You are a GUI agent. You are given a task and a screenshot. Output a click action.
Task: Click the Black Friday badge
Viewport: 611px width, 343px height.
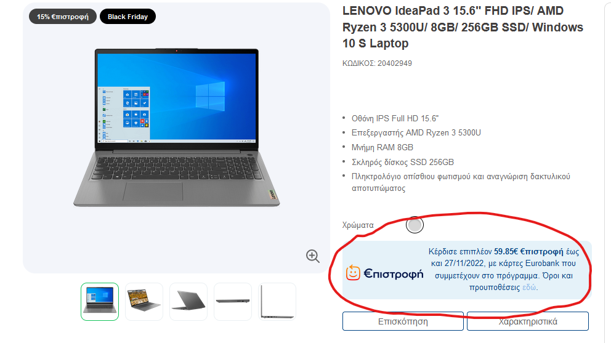(x=128, y=17)
